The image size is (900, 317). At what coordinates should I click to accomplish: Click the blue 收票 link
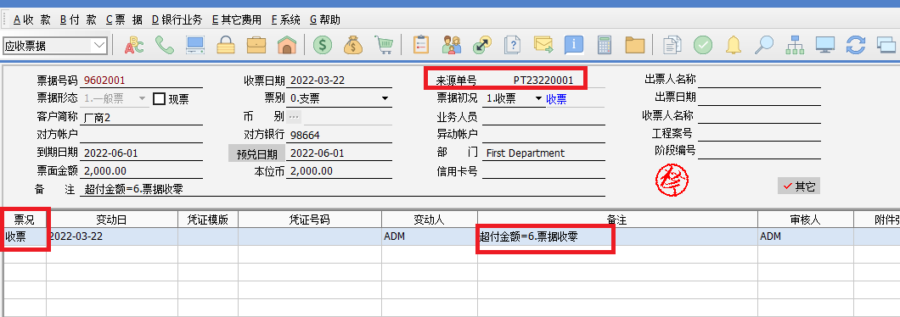tap(556, 99)
